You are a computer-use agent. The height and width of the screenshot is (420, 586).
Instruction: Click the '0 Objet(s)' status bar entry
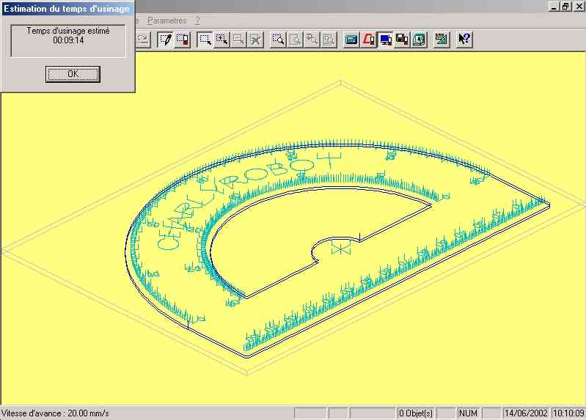416,413
